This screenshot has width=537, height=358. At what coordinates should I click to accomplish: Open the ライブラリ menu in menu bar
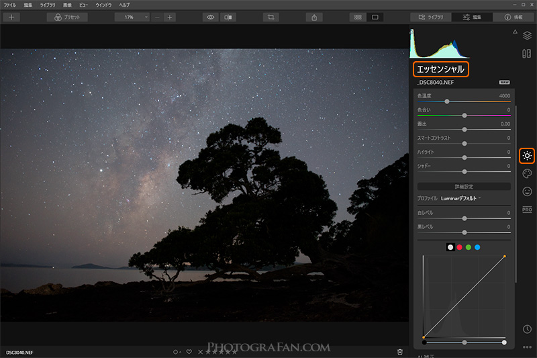[x=48, y=5]
